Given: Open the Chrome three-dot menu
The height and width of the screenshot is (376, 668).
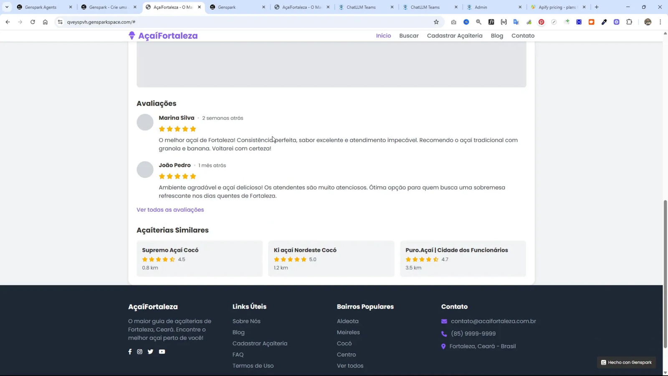Looking at the screenshot, I should point(660,22).
